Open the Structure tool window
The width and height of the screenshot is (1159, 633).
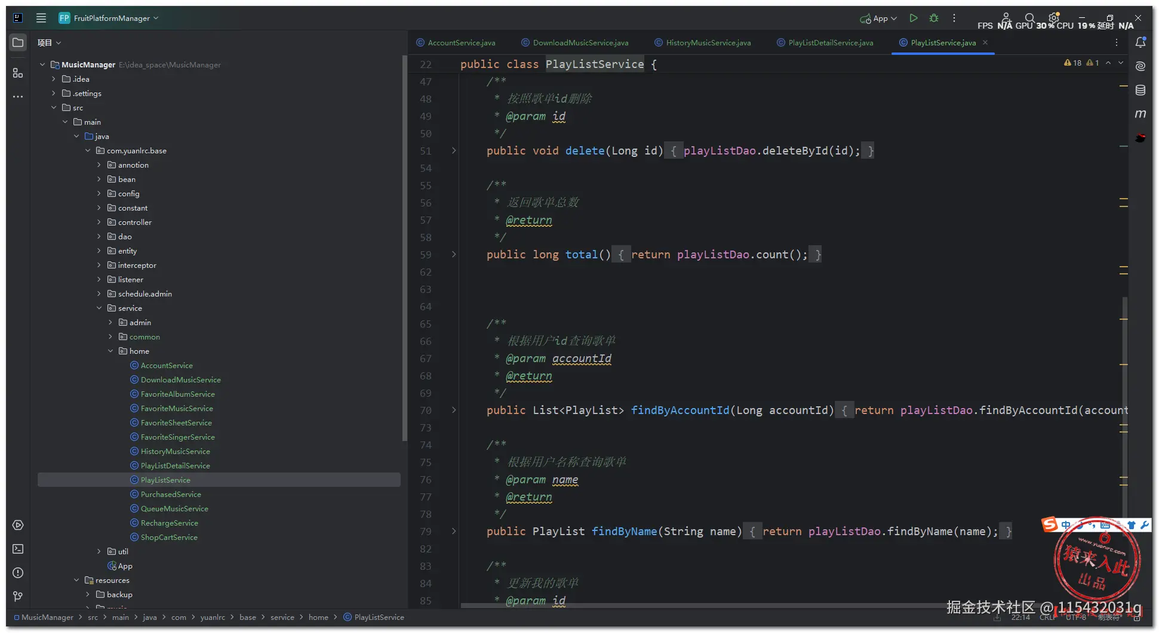(18, 73)
